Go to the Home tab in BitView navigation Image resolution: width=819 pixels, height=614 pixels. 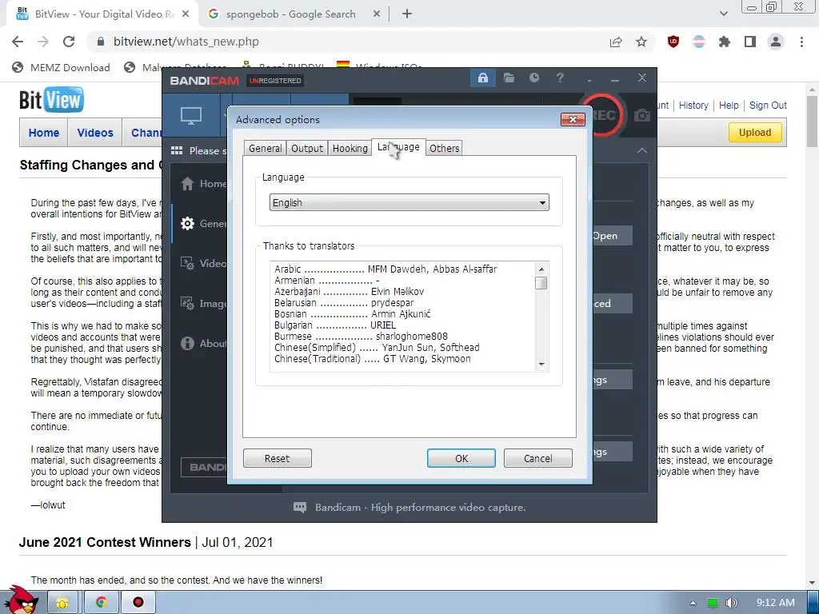click(44, 133)
